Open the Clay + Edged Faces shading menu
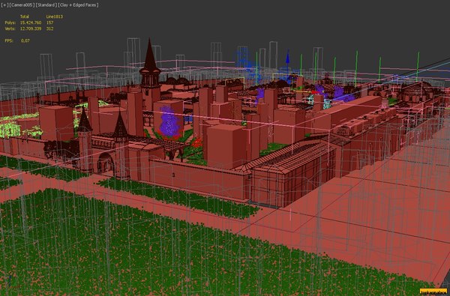 pyautogui.click(x=78, y=5)
